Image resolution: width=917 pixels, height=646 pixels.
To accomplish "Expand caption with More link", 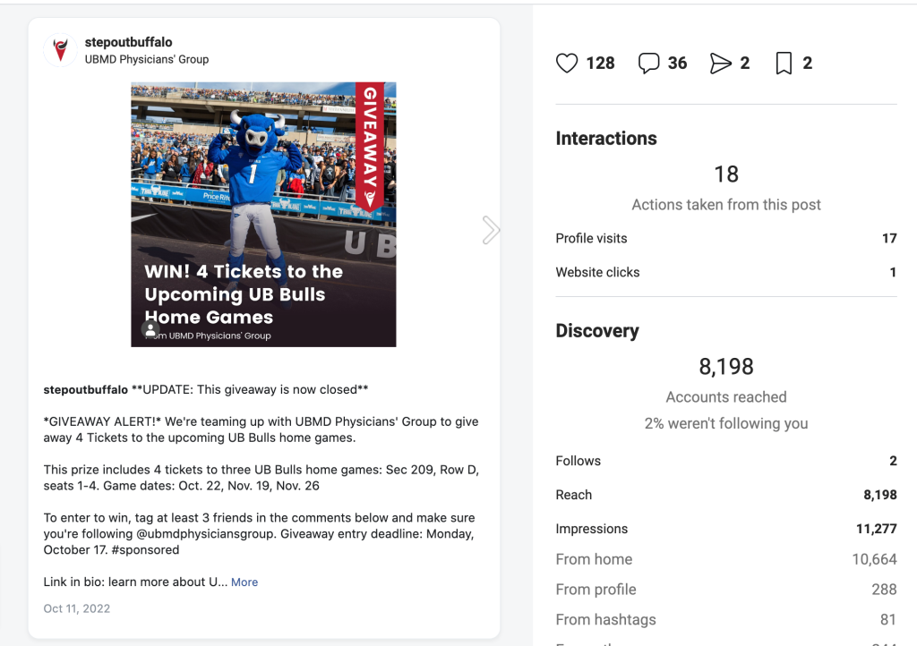I will click(244, 582).
